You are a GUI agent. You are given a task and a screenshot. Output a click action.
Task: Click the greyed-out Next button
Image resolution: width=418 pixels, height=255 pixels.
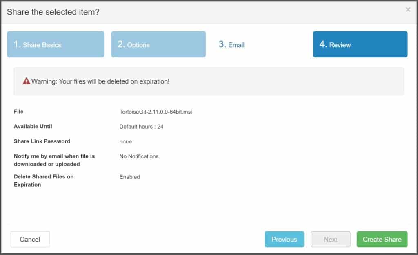pyautogui.click(x=330, y=240)
